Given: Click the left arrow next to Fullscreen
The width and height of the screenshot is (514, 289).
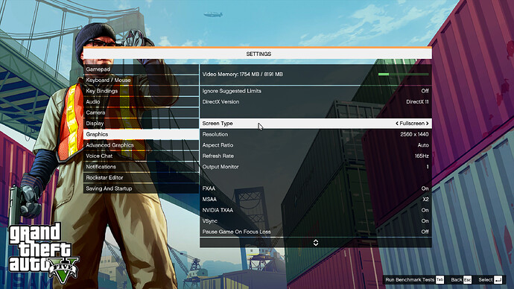Looking at the screenshot, I should tap(396, 124).
